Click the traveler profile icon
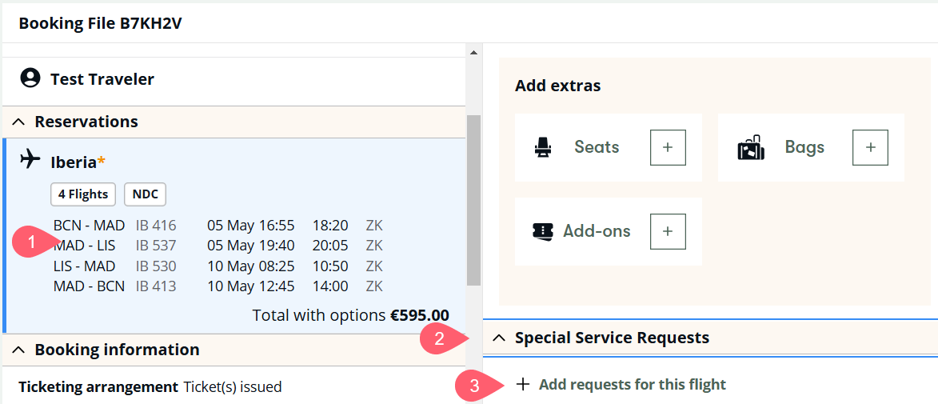Viewport: 938px width, 404px height. pos(30,78)
